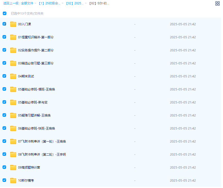The height and width of the screenshot is (188, 223).
Task: Uncheck the 09高频题特训营 checkbox
Action: click(4, 167)
